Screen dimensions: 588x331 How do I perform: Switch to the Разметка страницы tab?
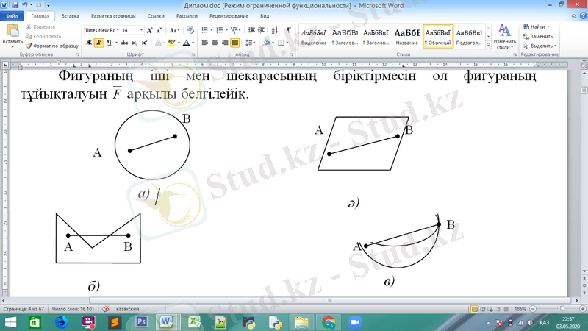point(113,16)
